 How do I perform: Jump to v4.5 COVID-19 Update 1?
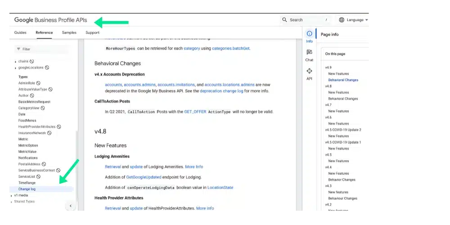(343, 142)
